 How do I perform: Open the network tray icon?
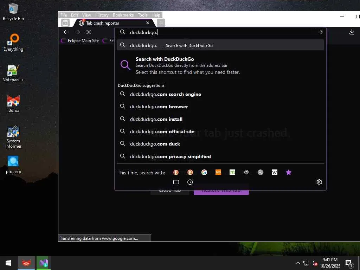306,263
